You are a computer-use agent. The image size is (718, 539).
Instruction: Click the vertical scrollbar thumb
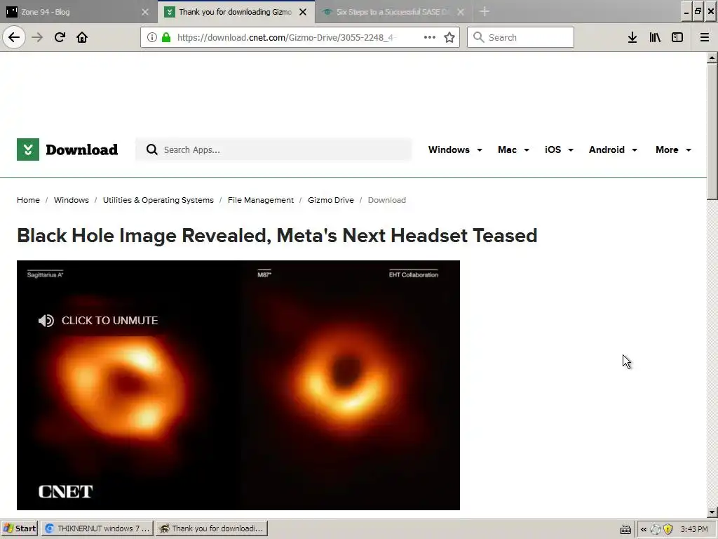tap(712, 131)
